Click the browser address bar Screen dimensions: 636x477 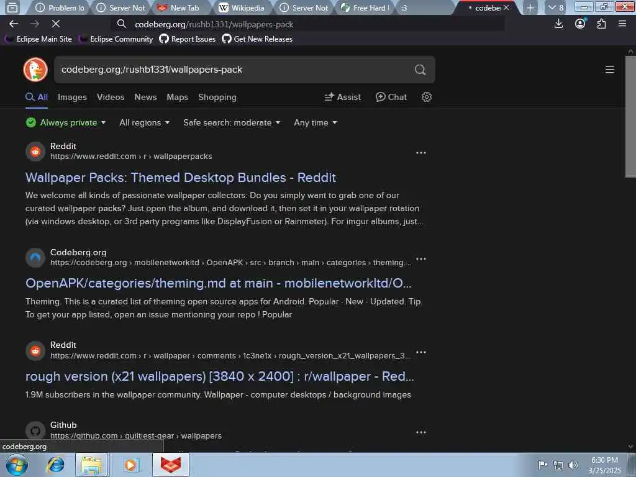[308, 24]
